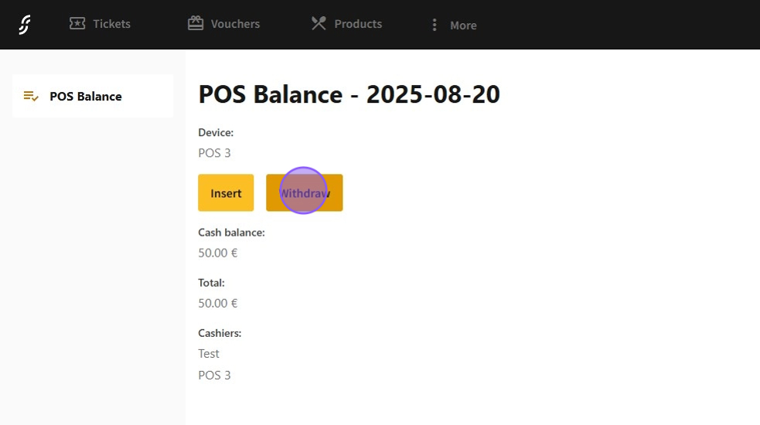Click the crossed utensils Products icon
The width and height of the screenshot is (760, 425).
coord(319,24)
